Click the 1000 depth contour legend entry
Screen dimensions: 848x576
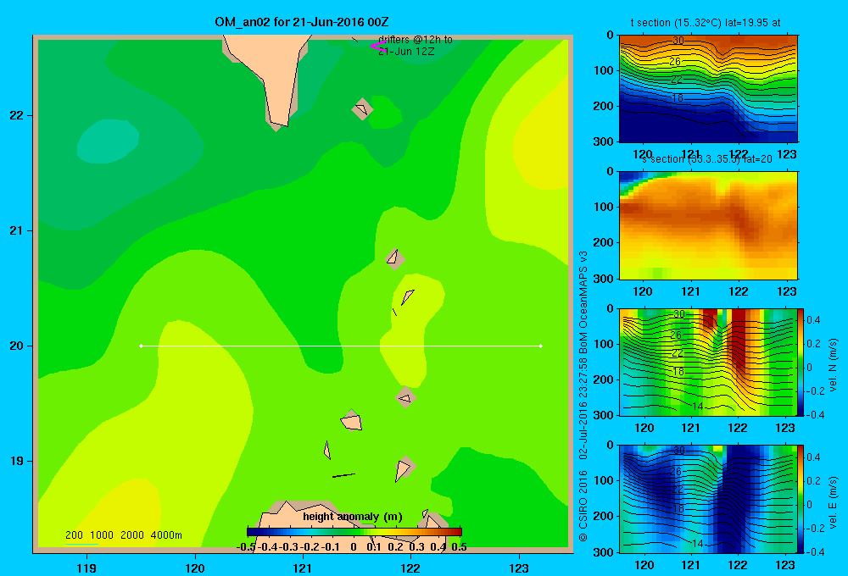[x=102, y=535]
